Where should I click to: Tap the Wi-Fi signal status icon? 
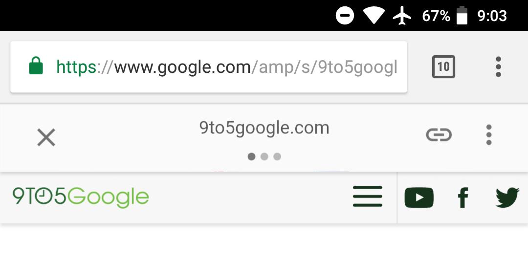click(374, 16)
